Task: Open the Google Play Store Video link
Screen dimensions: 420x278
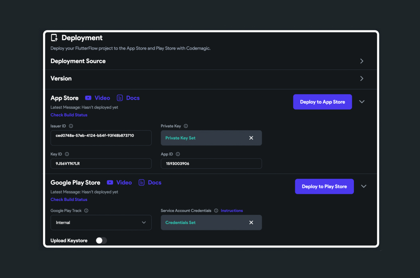Action: (x=124, y=182)
